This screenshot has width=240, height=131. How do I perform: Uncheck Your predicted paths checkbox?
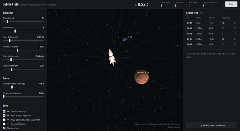point(4,115)
